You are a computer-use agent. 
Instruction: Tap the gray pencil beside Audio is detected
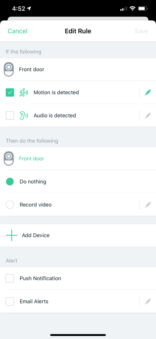coord(148,115)
